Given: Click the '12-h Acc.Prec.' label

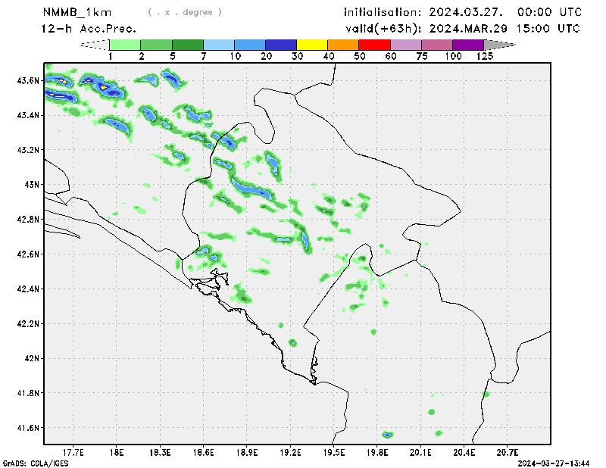Looking at the screenshot, I should (89, 29).
